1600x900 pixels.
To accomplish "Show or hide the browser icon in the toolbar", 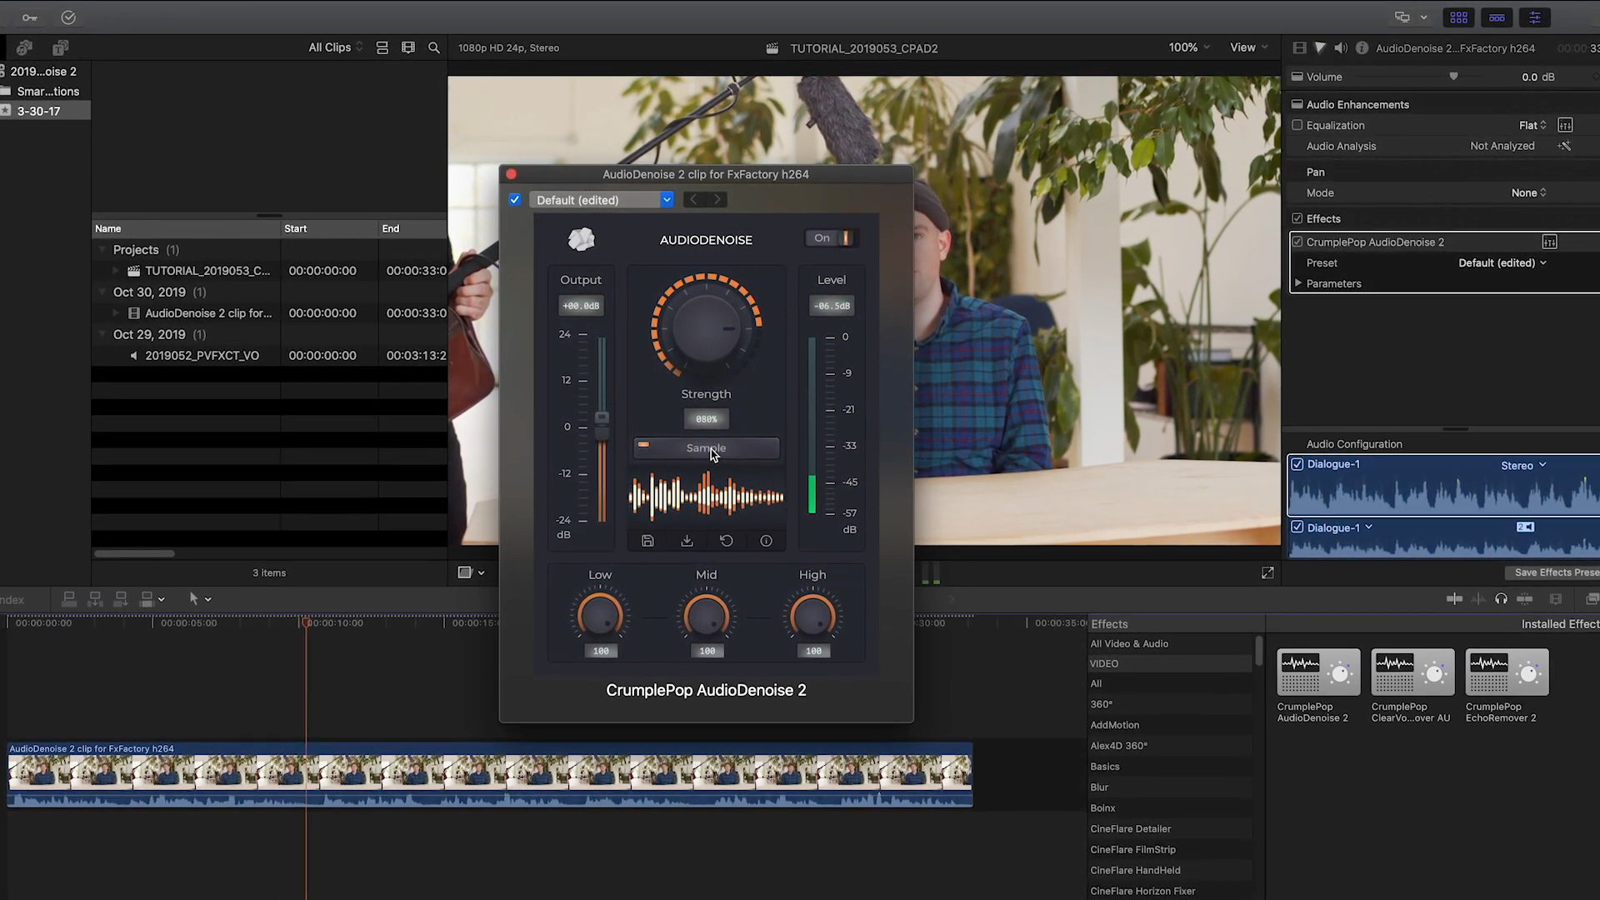I will tap(1459, 17).
